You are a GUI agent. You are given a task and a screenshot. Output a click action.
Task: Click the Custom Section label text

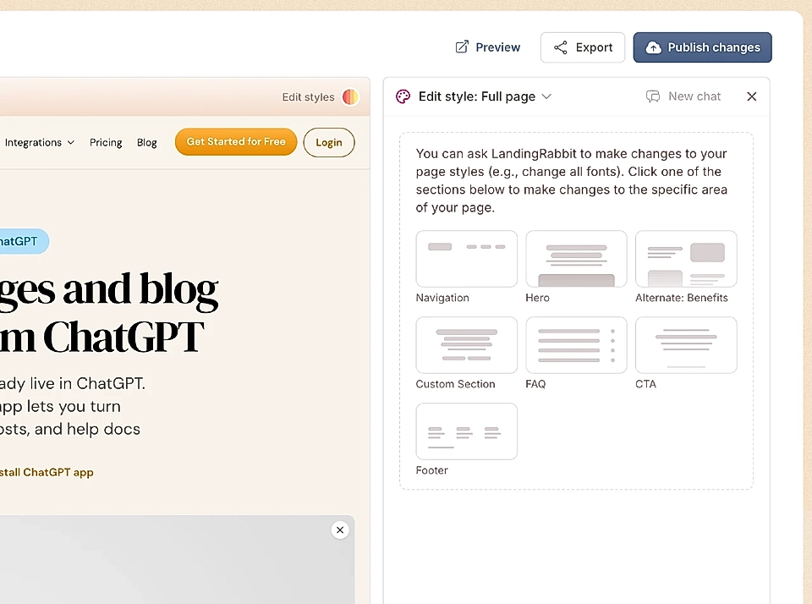pyautogui.click(x=455, y=384)
